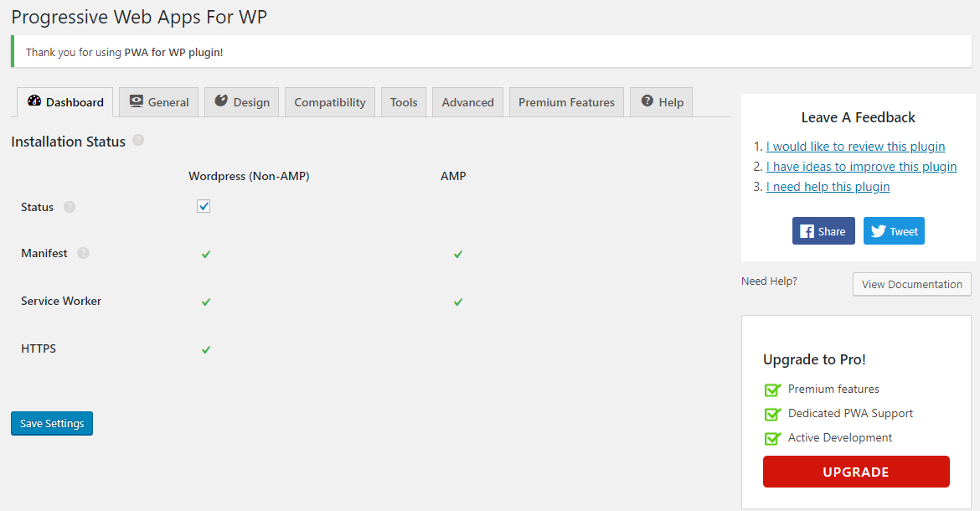Click 'Progressive Web Apps For WP' title
Viewport: 980px width, 511px height.
point(139,17)
